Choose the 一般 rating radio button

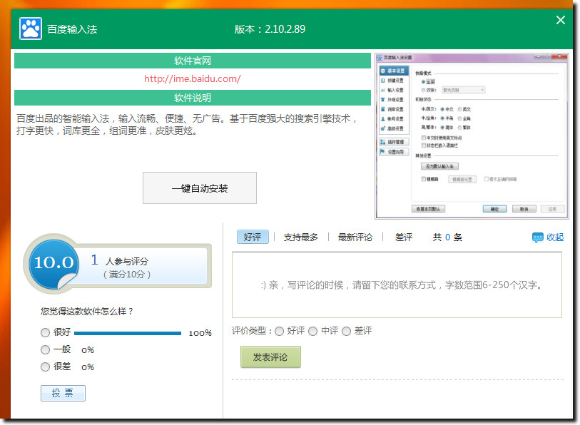coord(45,349)
